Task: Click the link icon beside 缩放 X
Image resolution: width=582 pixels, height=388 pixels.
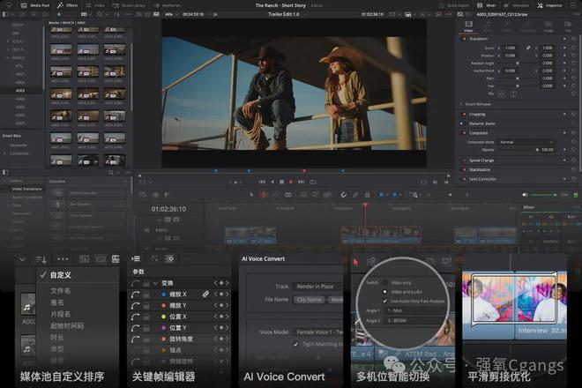Action: point(205,293)
